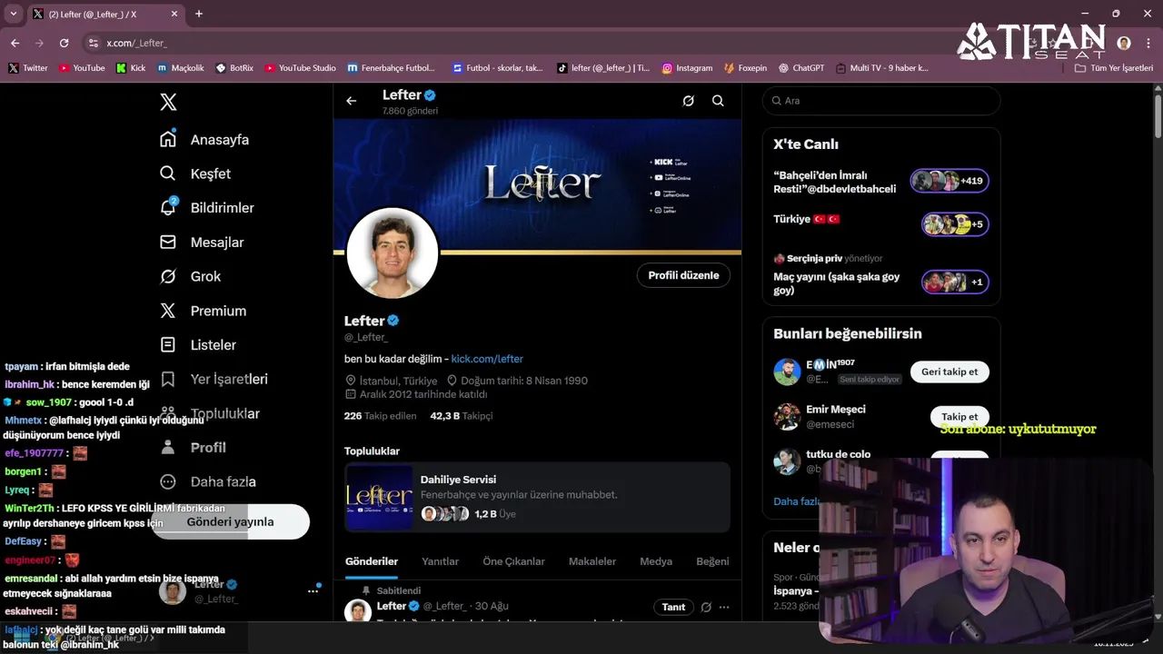The height and width of the screenshot is (654, 1163).
Task: Click Grok icon in profile header
Action: click(x=688, y=101)
